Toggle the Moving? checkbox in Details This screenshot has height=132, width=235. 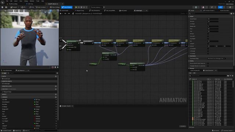[208, 34]
